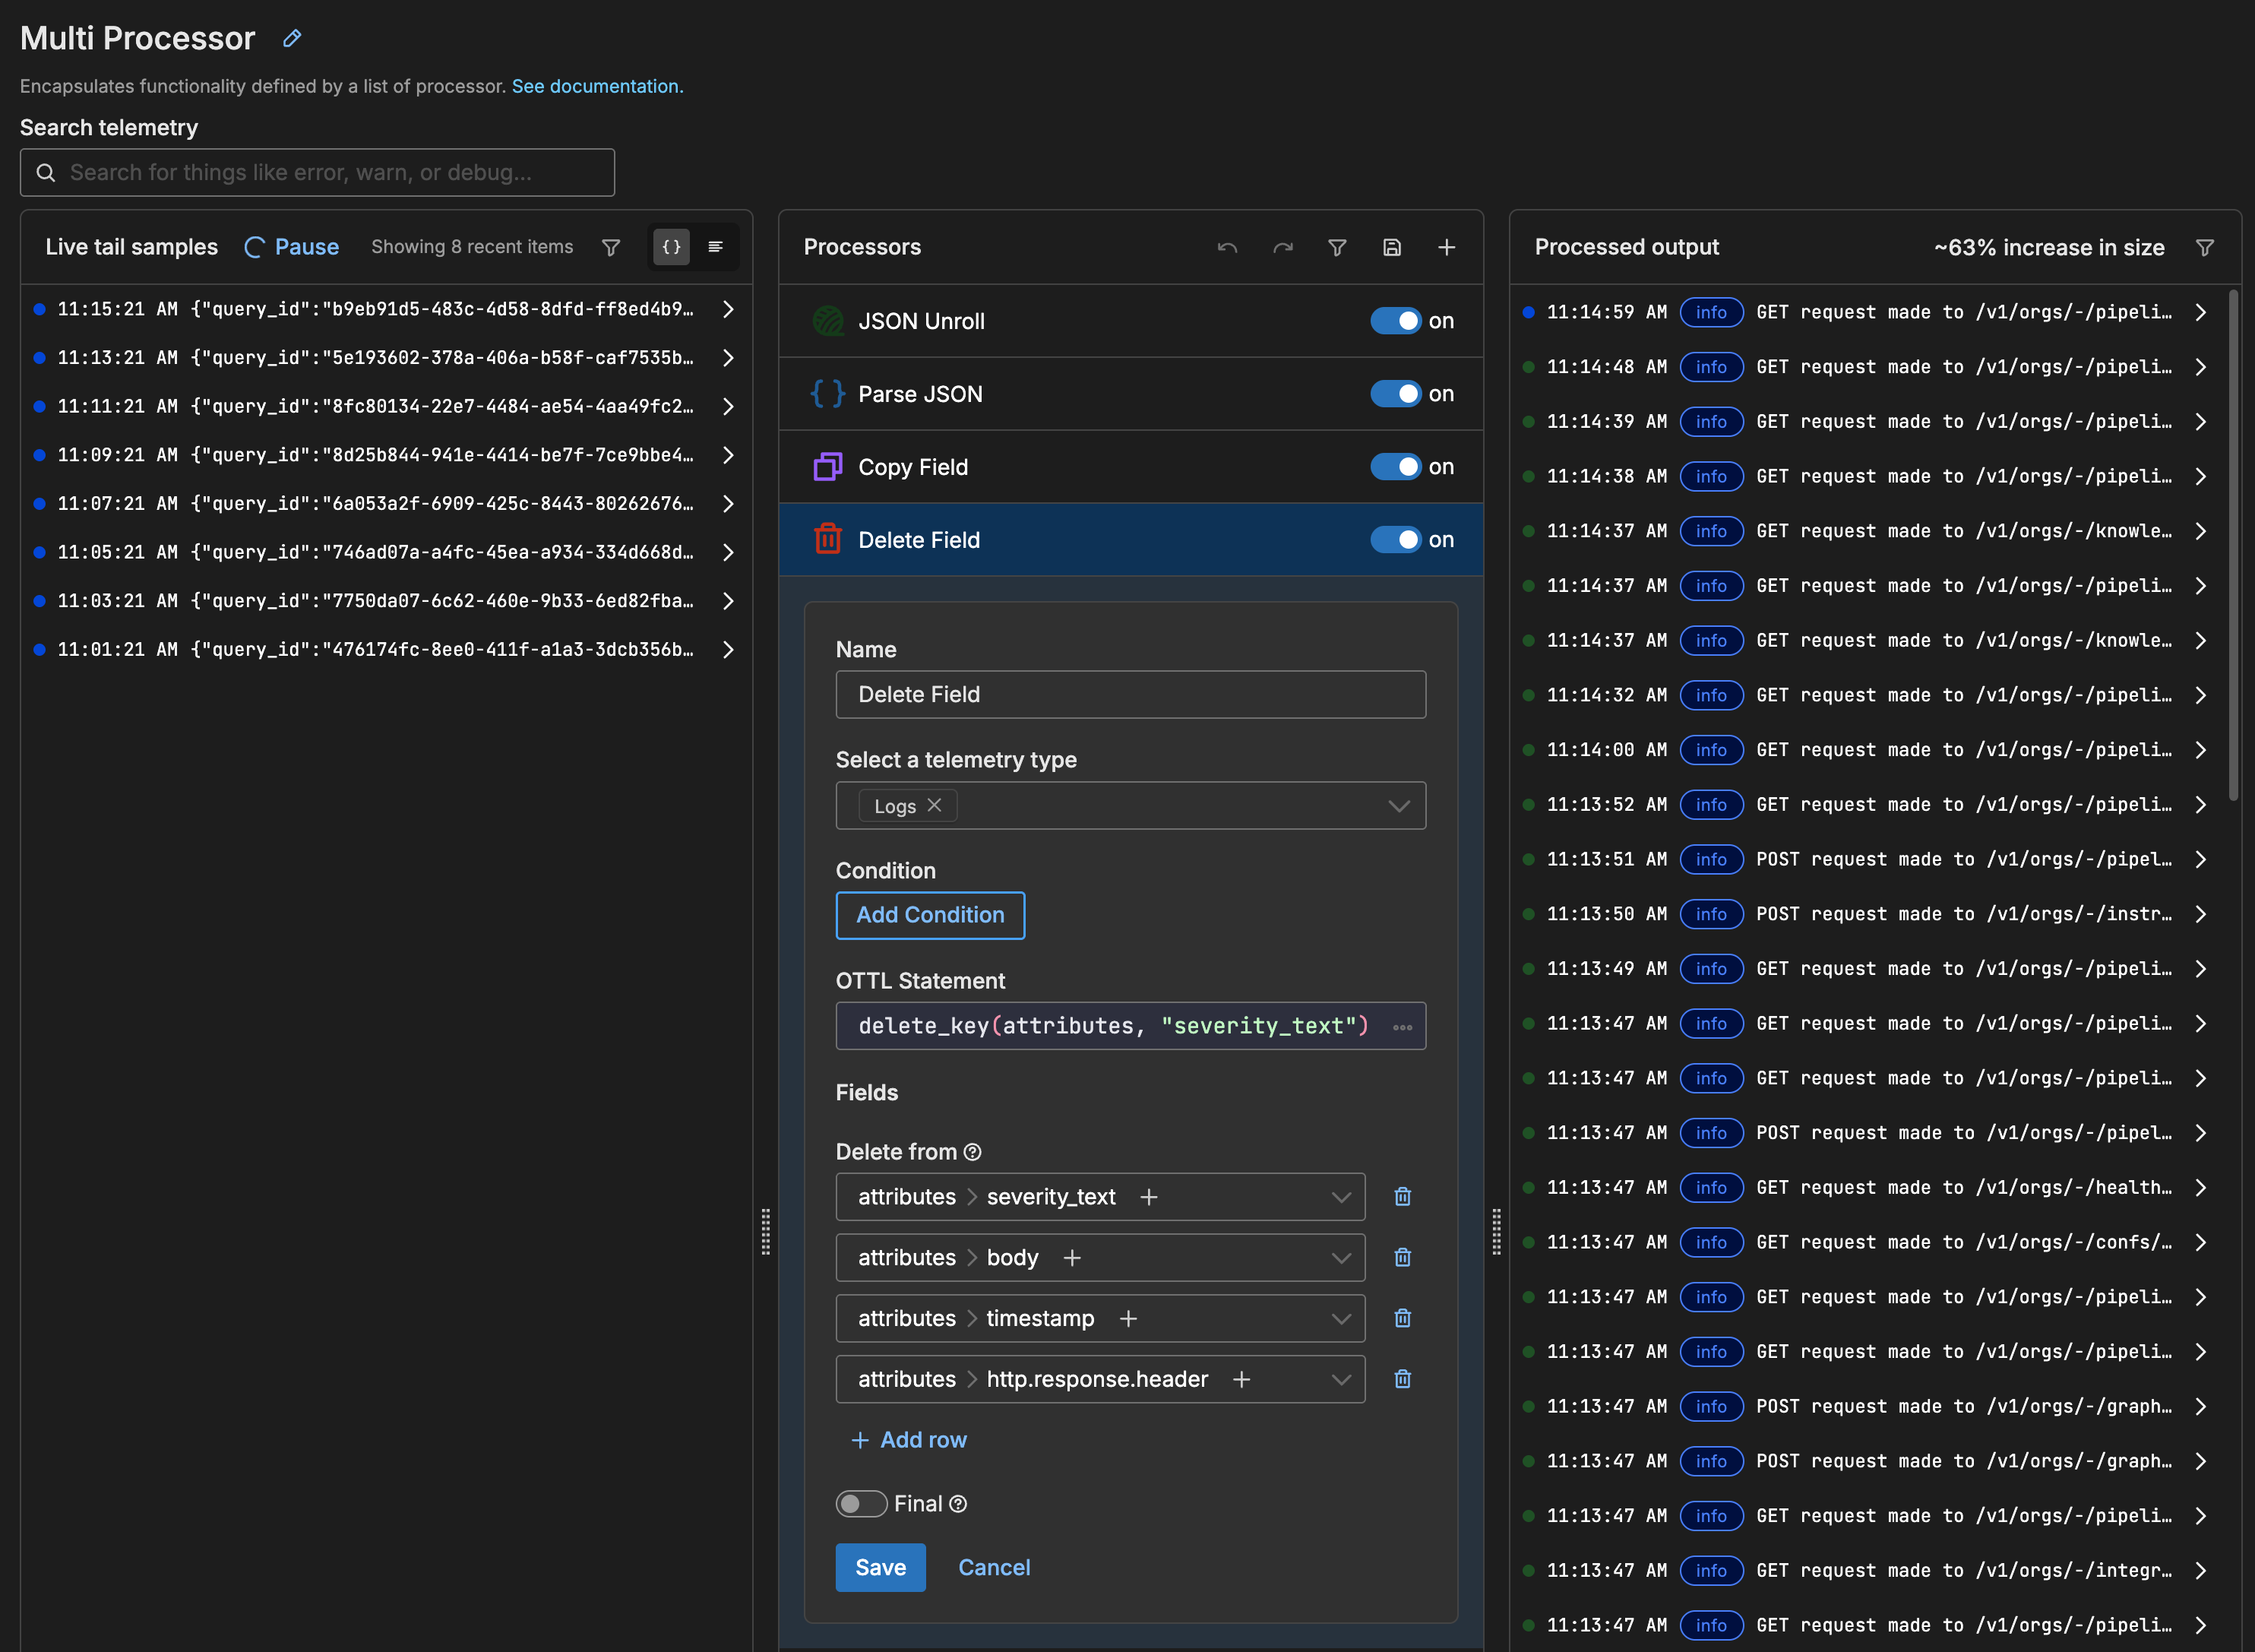Image resolution: width=2255 pixels, height=1652 pixels.
Task: Enable the Final toggle
Action: [861, 1503]
